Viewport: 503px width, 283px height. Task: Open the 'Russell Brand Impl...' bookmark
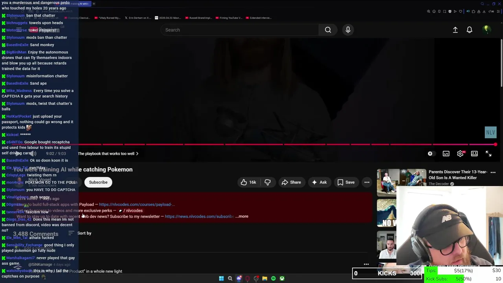[x=199, y=18]
